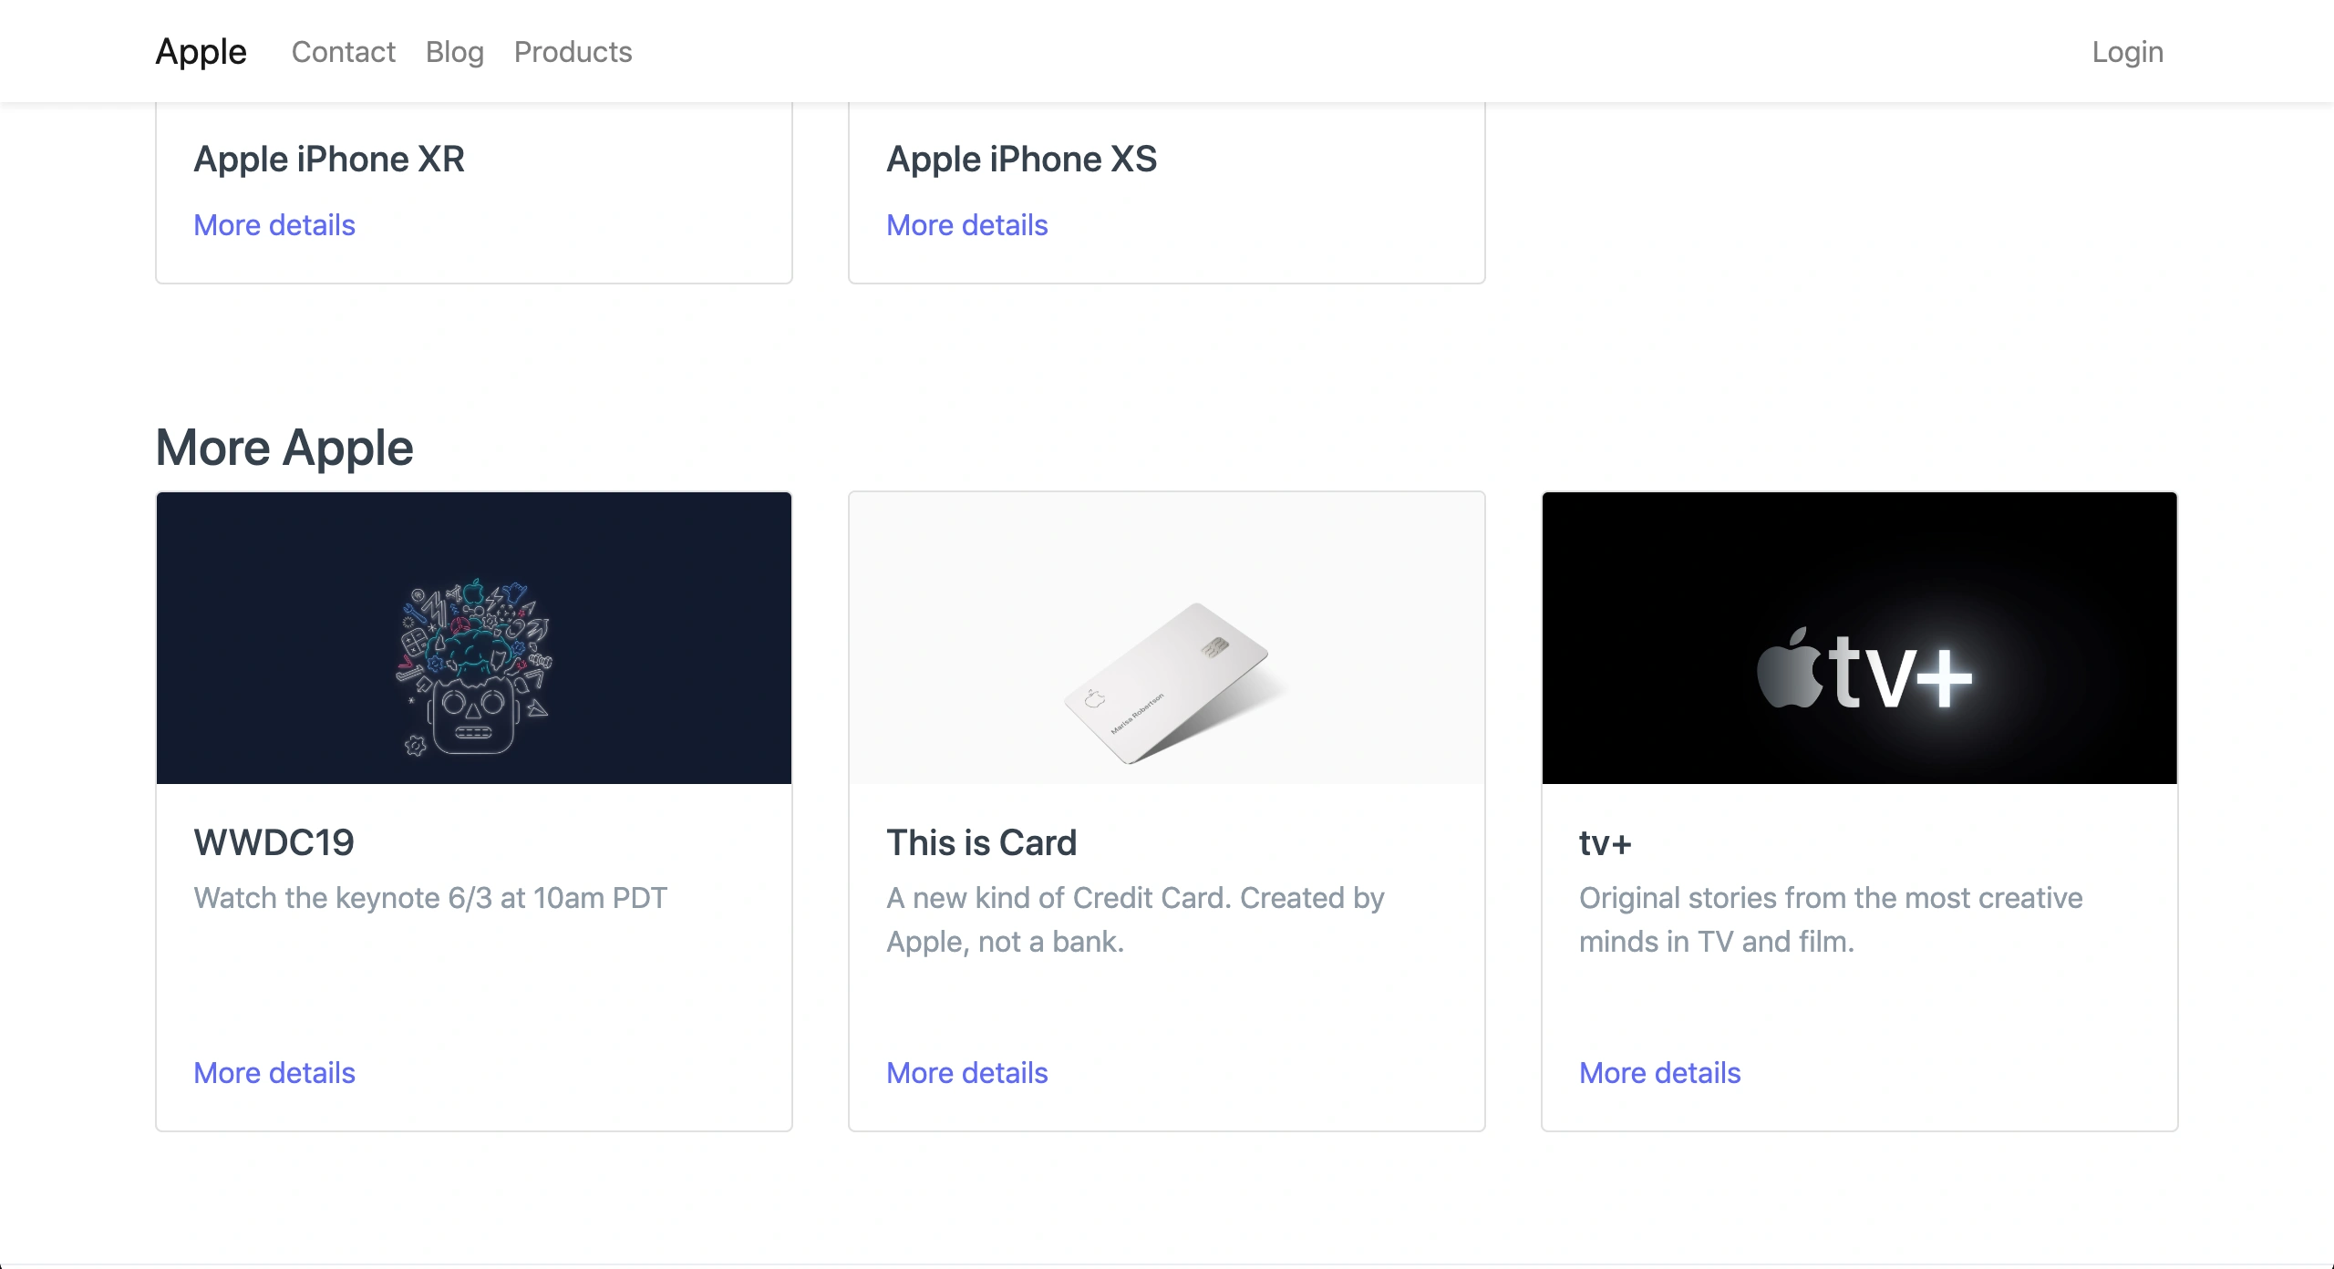Go to the Blog section
Screen dimensions: 2334x1269
[x=454, y=52]
